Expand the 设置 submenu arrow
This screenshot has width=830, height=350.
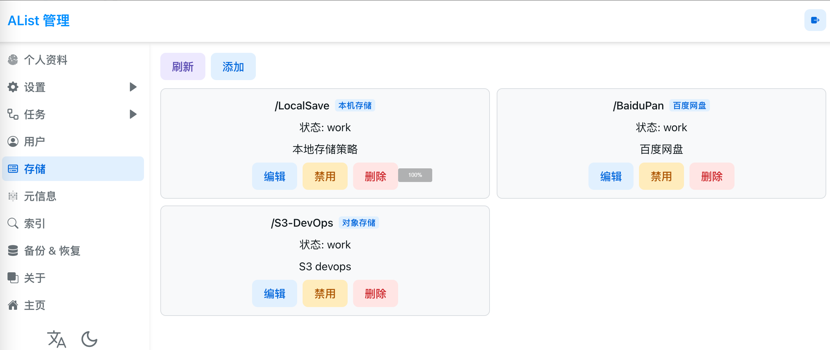tap(133, 87)
